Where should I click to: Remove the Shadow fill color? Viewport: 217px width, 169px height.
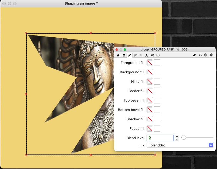tap(150, 119)
